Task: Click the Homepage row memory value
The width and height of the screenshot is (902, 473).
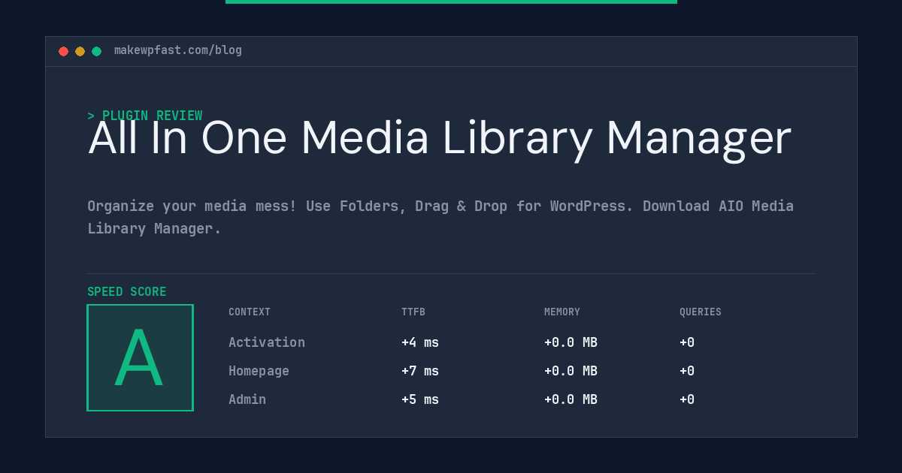Action: pyautogui.click(x=571, y=371)
